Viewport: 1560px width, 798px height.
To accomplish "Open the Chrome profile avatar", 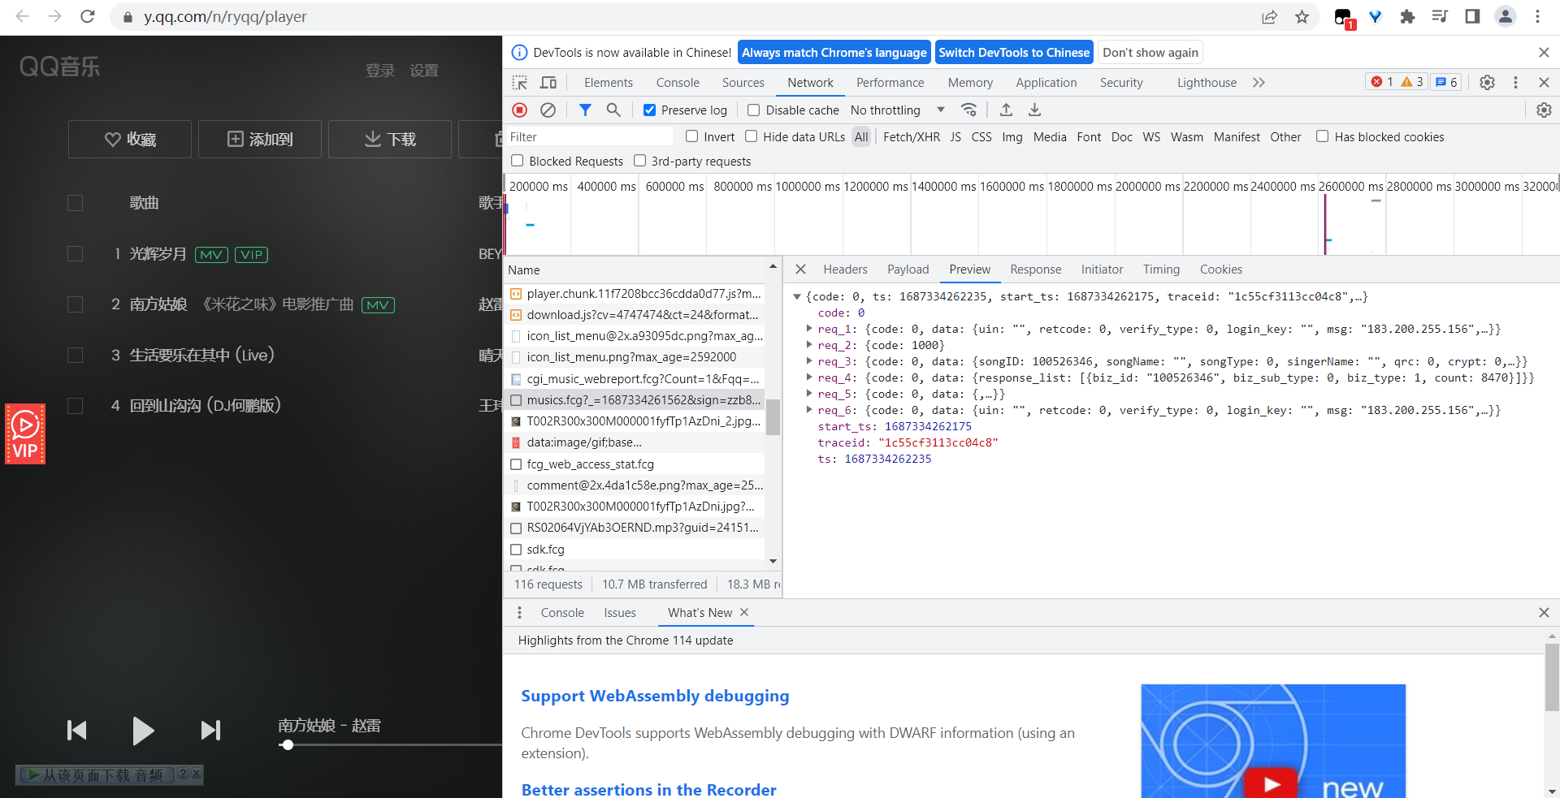I will (1506, 16).
